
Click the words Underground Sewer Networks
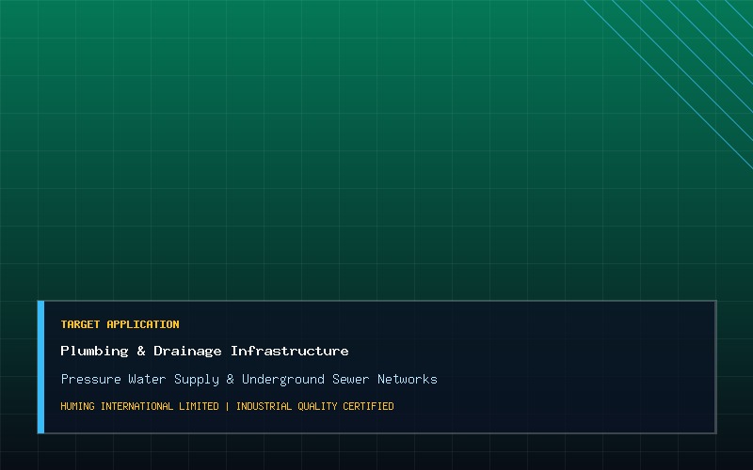click(340, 379)
